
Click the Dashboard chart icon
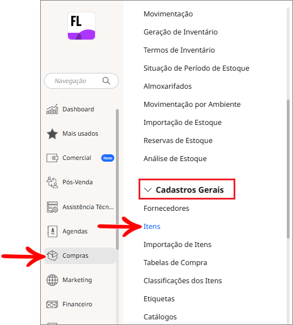[52, 109]
